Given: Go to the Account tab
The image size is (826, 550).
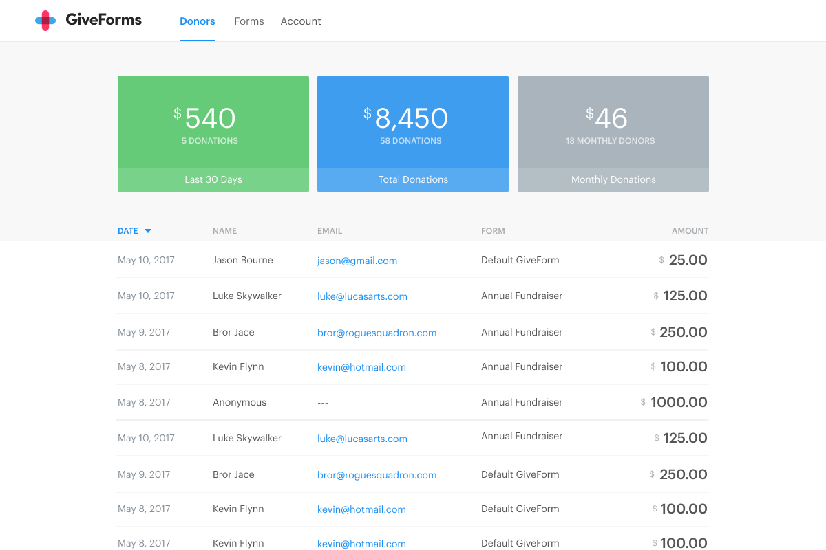Looking at the screenshot, I should (x=301, y=21).
